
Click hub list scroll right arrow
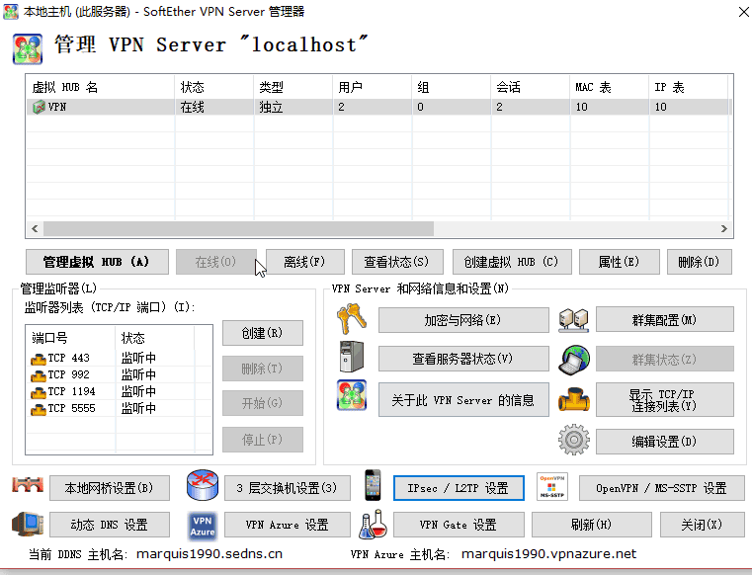(x=723, y=229)
